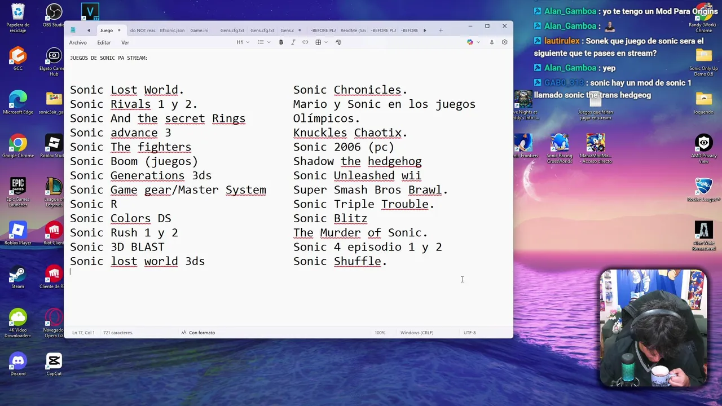The width and height of the screenshot is (722, 406).
Task: Open the Alan Wake Remastered icon
Action: (x=703, y=236)
